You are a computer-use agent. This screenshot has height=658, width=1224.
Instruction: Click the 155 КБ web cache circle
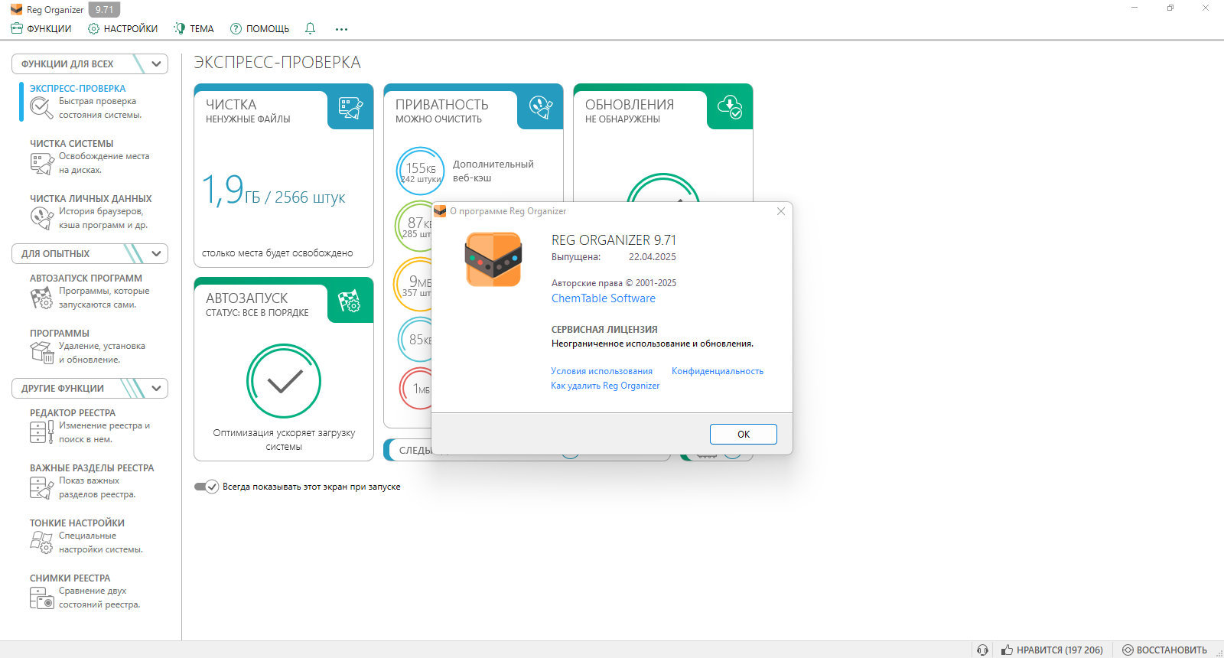point(420,171)
